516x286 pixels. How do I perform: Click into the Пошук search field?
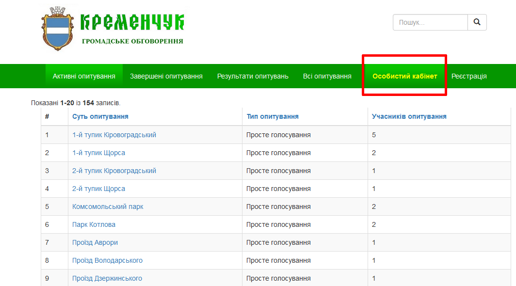(x=430, y=22)
